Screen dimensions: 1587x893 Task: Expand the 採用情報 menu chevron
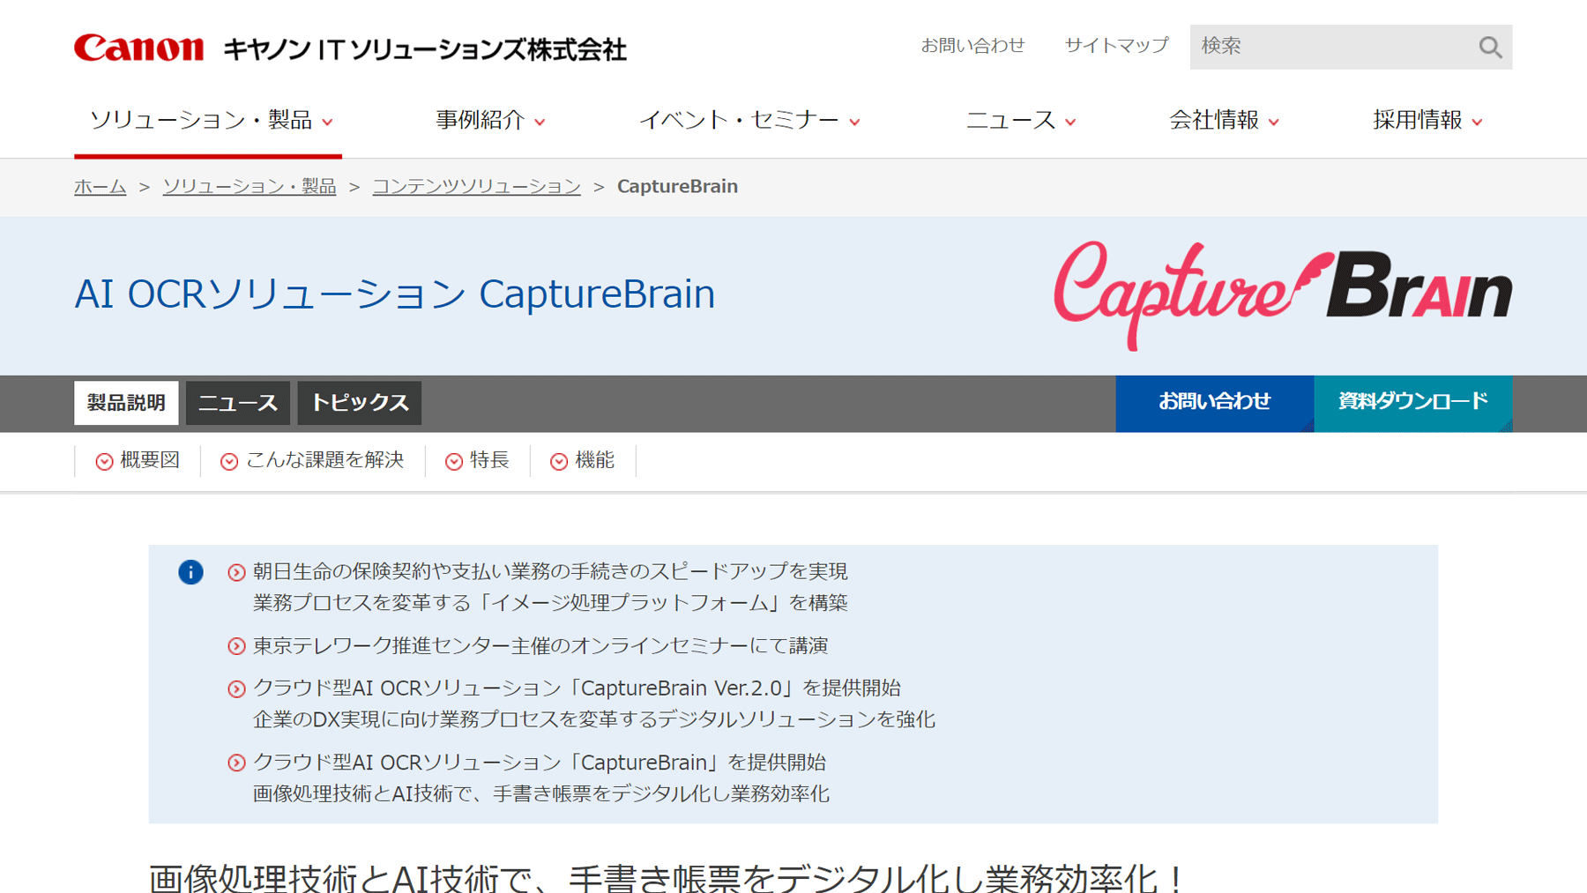point(1477,123)
